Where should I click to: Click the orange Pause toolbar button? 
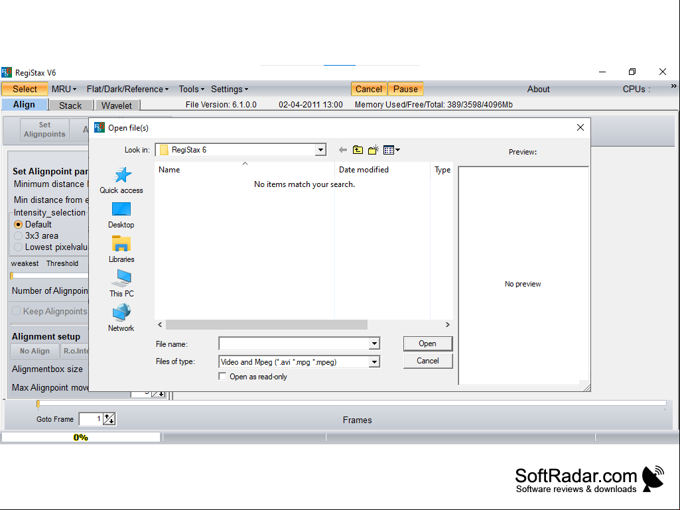pyautogui.click(x=405, y=90)
